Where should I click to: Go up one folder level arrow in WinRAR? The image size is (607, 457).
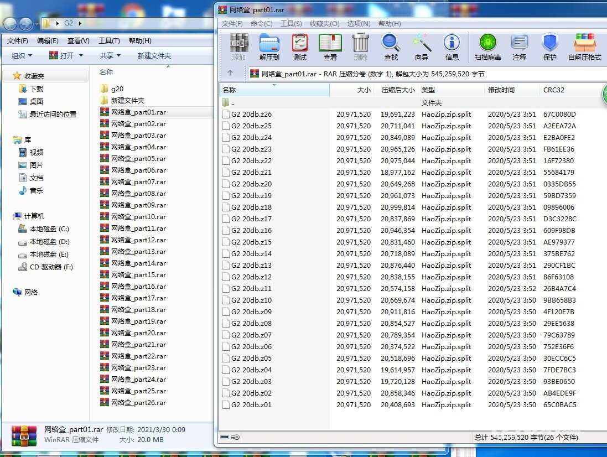[x=230, y=73]
